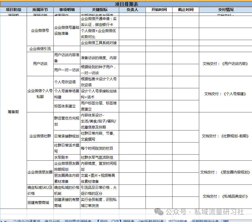Select the 实行会员制度，识别私域订单发货 cell
252x222 pixels.
click(x=100, y=203)
